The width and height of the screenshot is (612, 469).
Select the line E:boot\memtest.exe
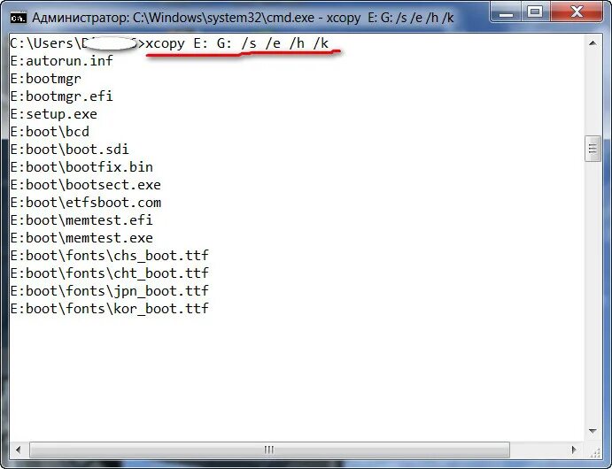coord(81,238)
